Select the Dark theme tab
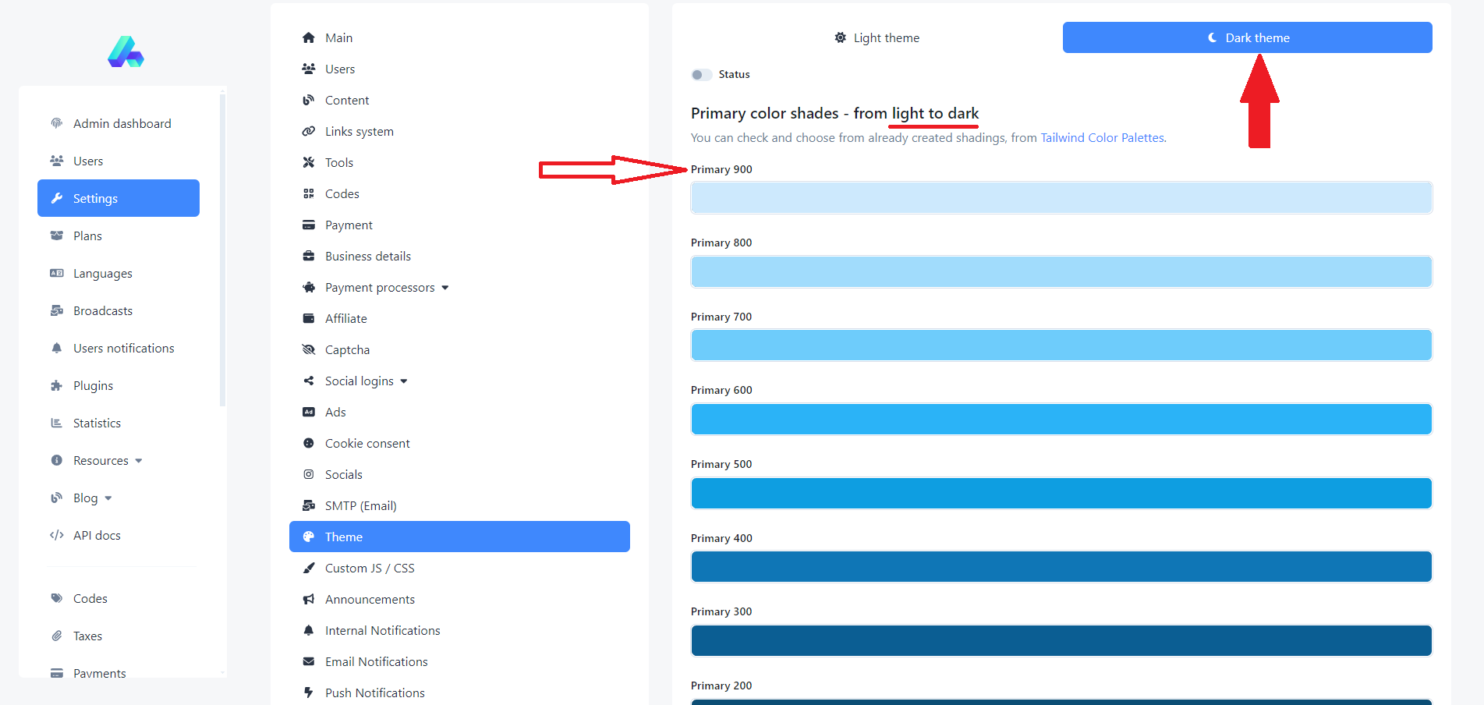The width and height of the screenshot is (1484, 705). click(x=1247, y=37)
